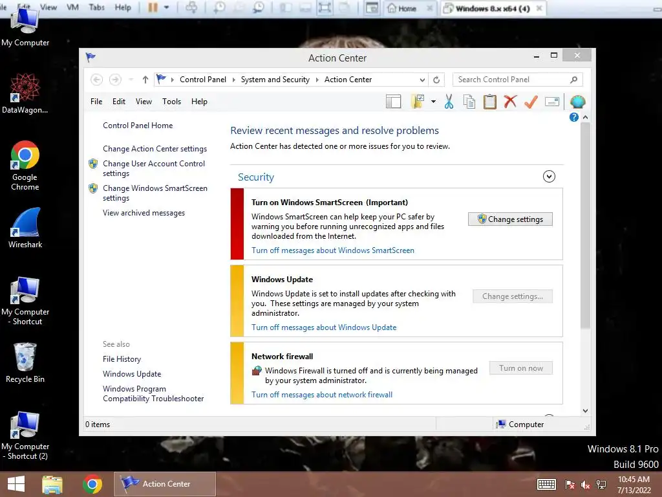Open Change Action Center settings link

[155, 149]
